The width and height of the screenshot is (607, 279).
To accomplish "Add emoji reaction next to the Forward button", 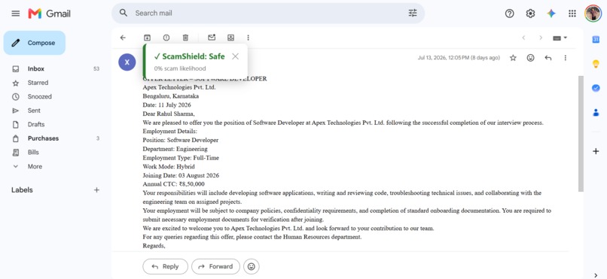I will [x=252, y=266].
